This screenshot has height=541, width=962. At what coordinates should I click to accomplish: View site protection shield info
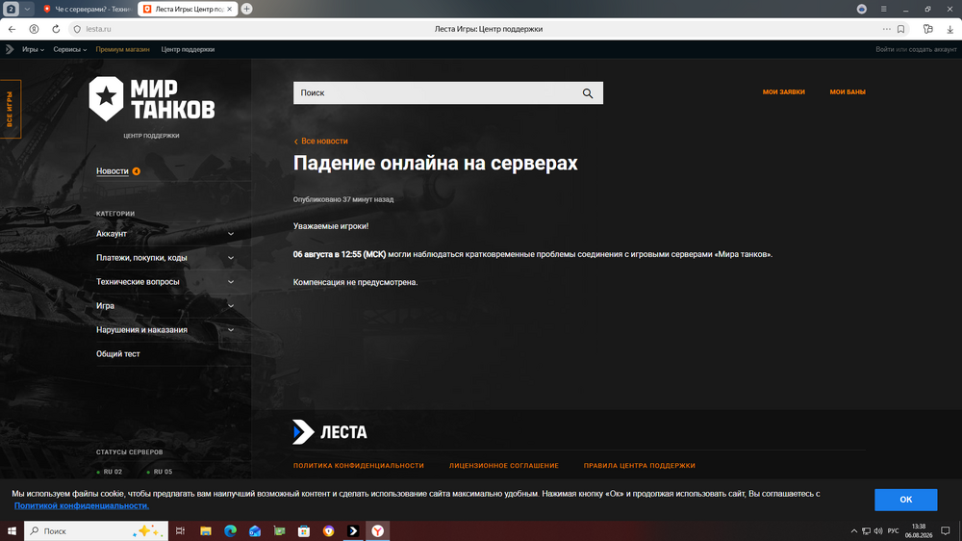click(77, 29)
